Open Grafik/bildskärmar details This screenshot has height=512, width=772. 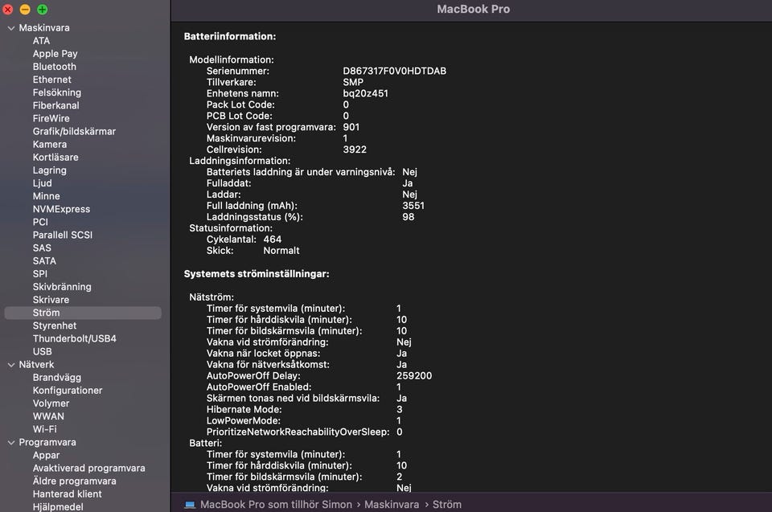click(74, 132)
